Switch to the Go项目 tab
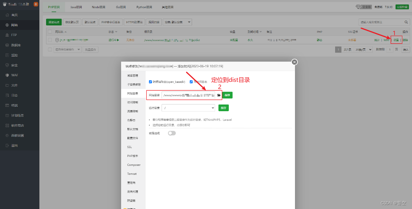This screenshot has width=412, height=209. pyautogui.click(x=121, y=7)
